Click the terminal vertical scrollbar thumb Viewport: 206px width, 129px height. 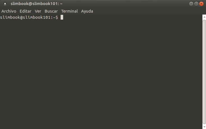pyautogui.click(x=204, y=70)
